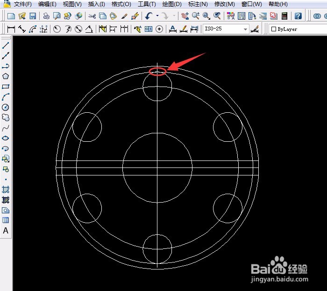Select the Continue dimension tool

(x=124, y=29)
